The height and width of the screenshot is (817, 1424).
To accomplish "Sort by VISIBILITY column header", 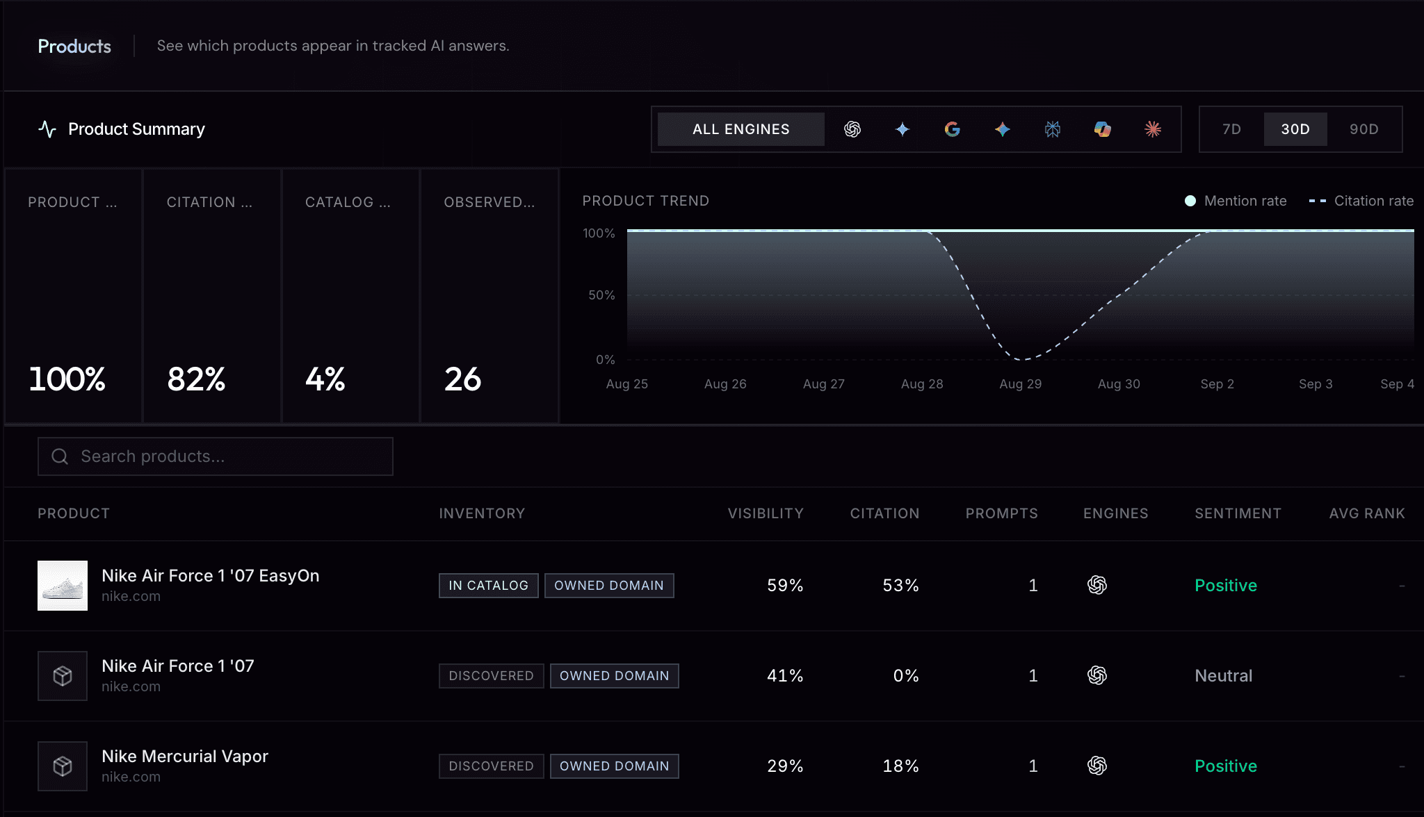I will 766,513.
